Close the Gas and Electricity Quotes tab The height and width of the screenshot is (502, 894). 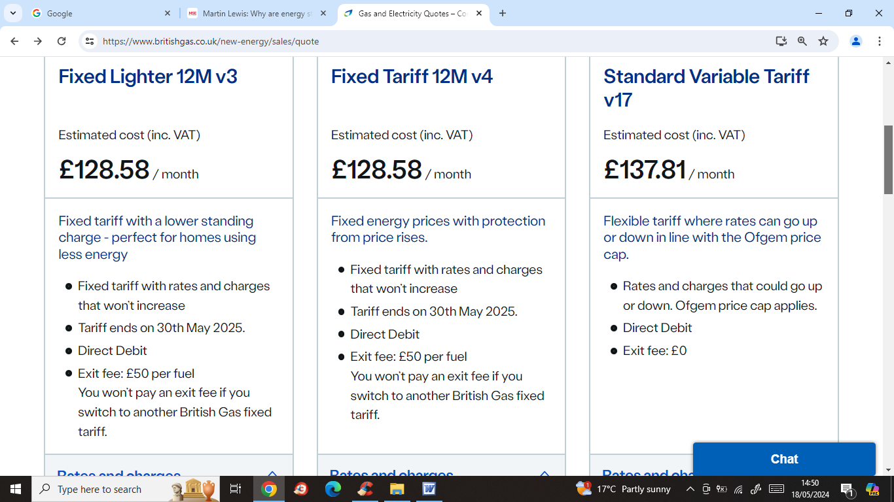click(x=478, y=13)
